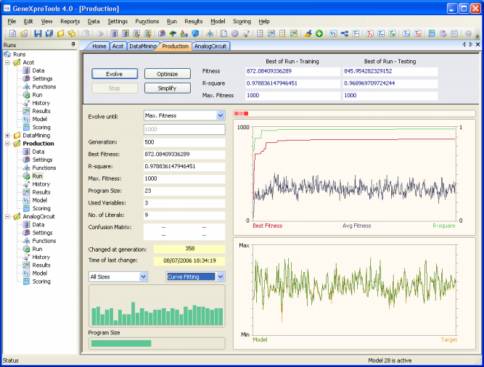Click the green tree toolbar icon
484x367 pixels.
point(173,33)
